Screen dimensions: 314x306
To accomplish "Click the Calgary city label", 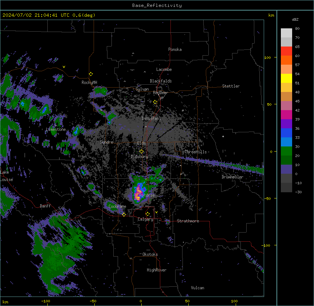I will (145, 219).
